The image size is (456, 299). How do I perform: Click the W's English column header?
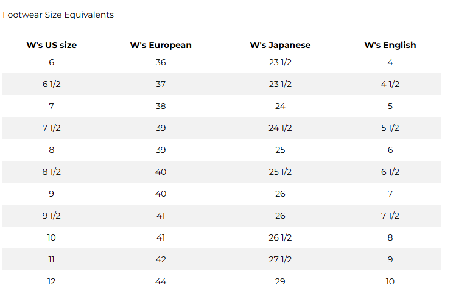[390, 45]
